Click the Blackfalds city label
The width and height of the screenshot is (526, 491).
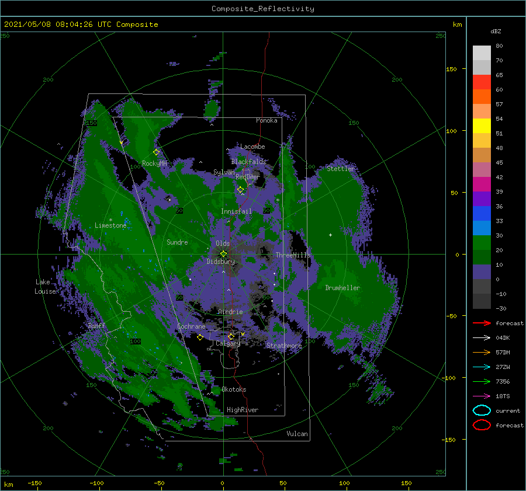pyautogui.click(x=248, y=162)
